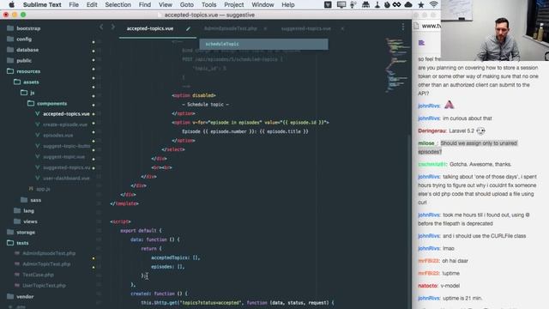The height and width of the screenshot is (309, 549).
Task: Click the V-shaped menu bar icon
Action: coord(328,4)
